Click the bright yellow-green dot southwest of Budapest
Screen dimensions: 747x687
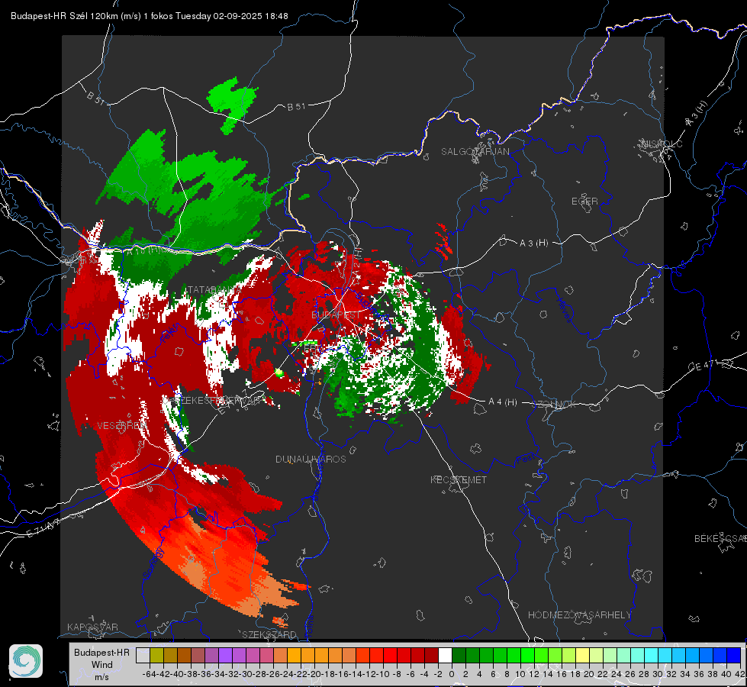(279, 373)
